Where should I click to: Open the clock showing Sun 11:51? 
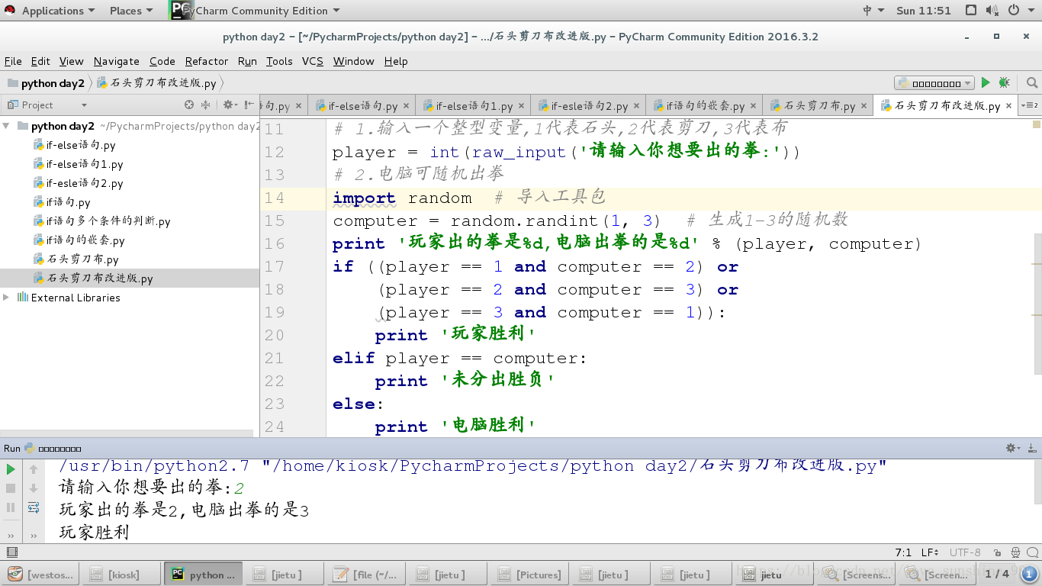pos(924,10)
